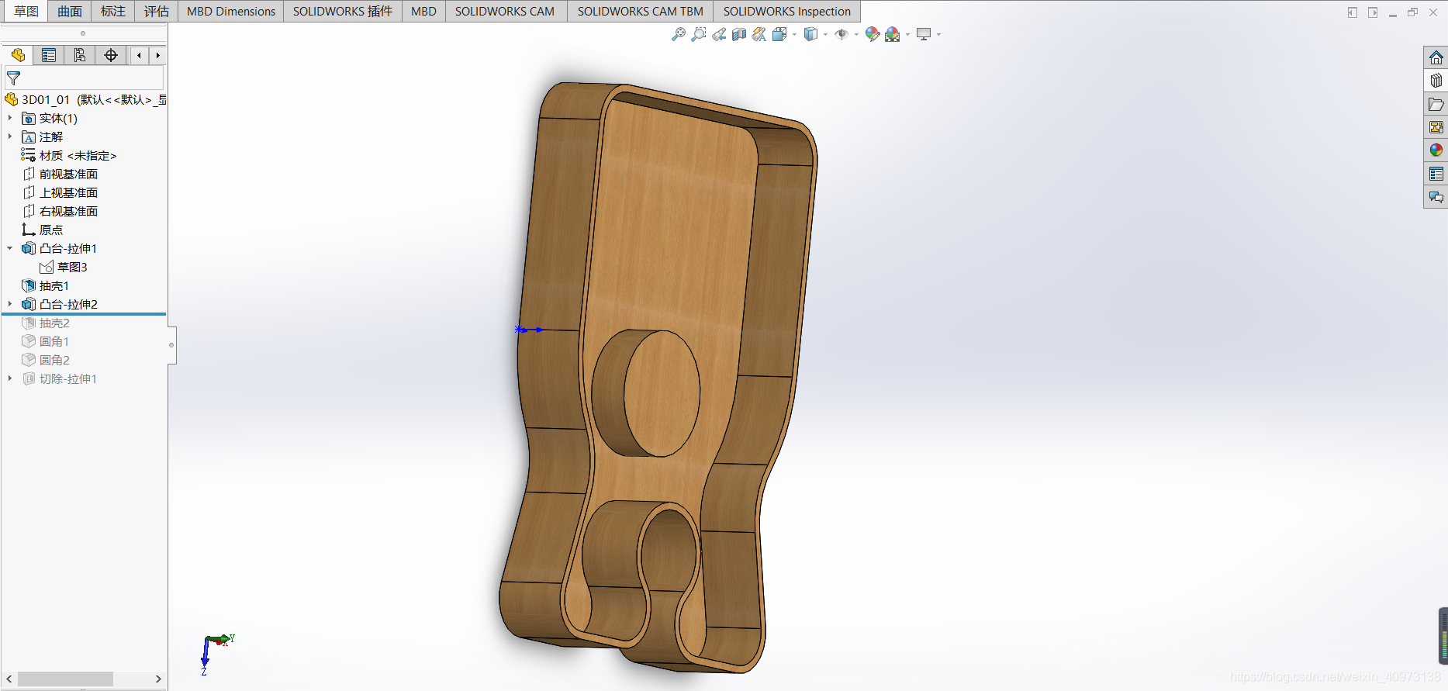Expand the 凸台-拉伸2 feature
The image size is (1448, 691).
point(10,304)
